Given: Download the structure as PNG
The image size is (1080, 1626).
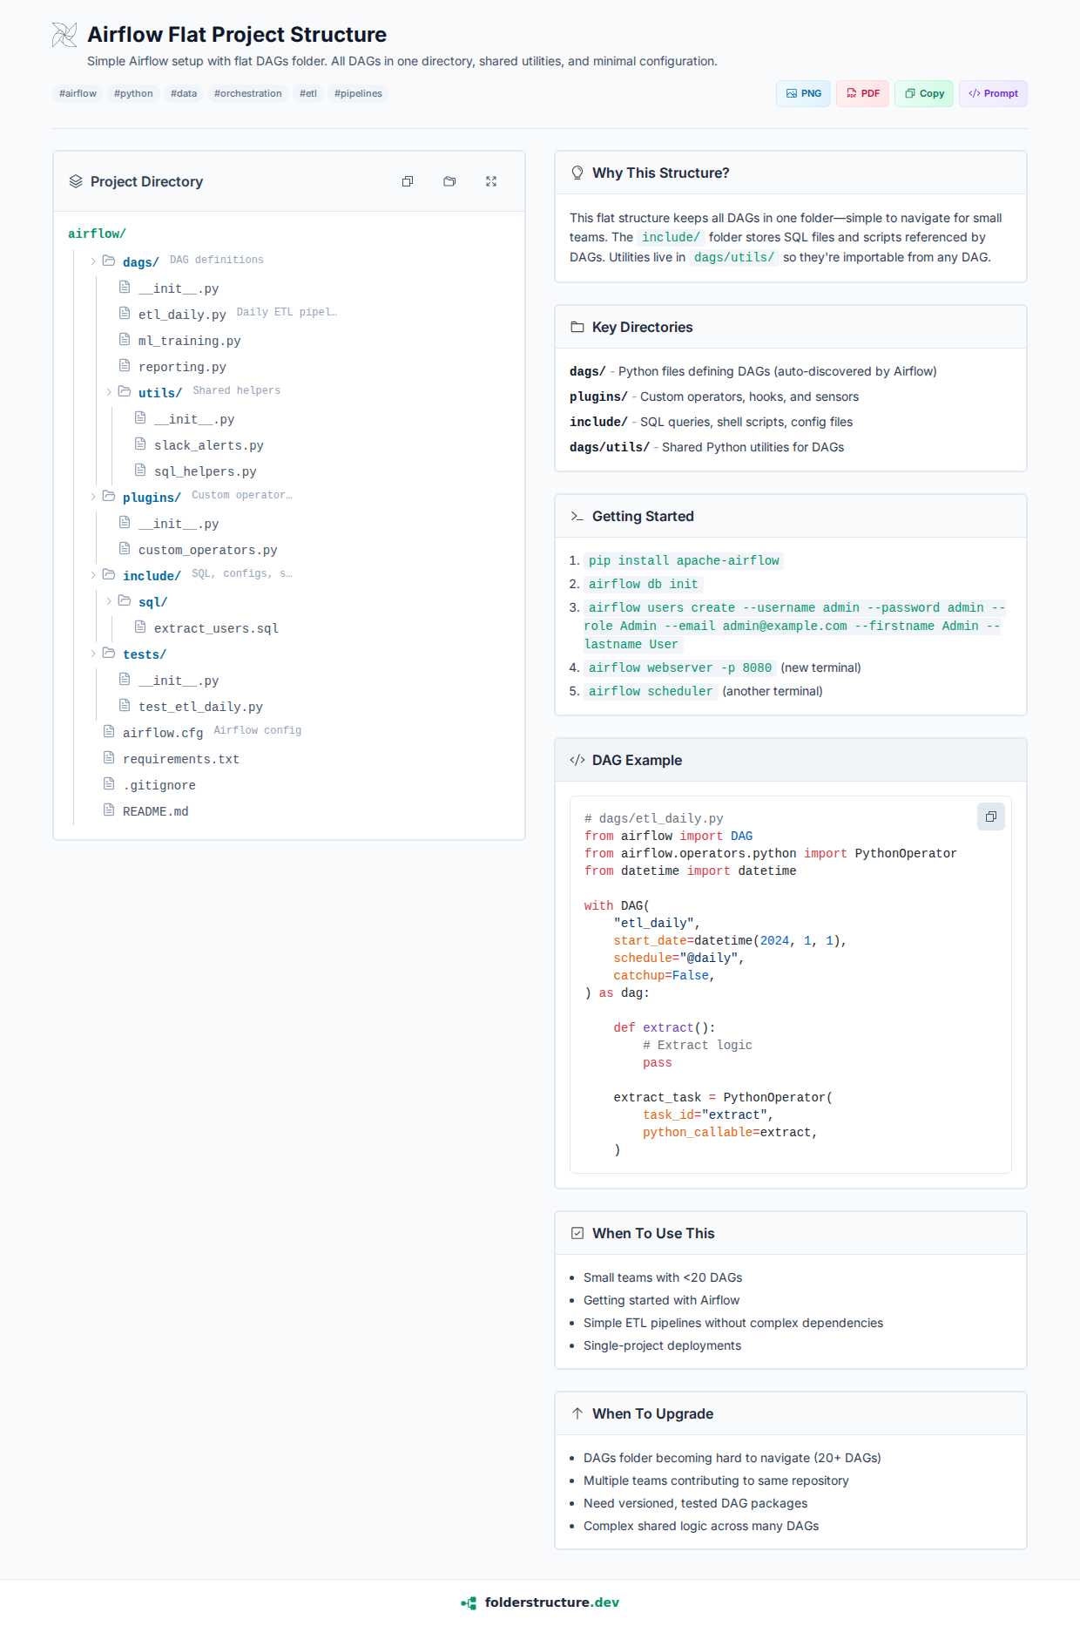Looking at the screenshot, I should [x=803, y=93].
